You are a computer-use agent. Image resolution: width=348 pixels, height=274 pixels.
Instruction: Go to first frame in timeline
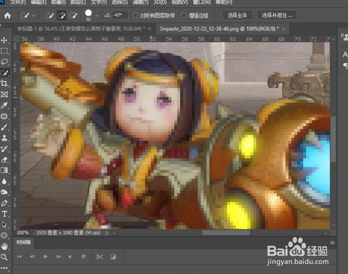click(19, 256)
